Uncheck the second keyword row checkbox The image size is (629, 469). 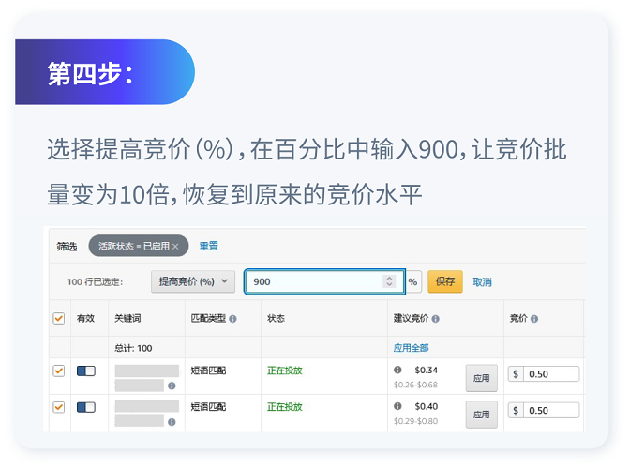[59, 407]
